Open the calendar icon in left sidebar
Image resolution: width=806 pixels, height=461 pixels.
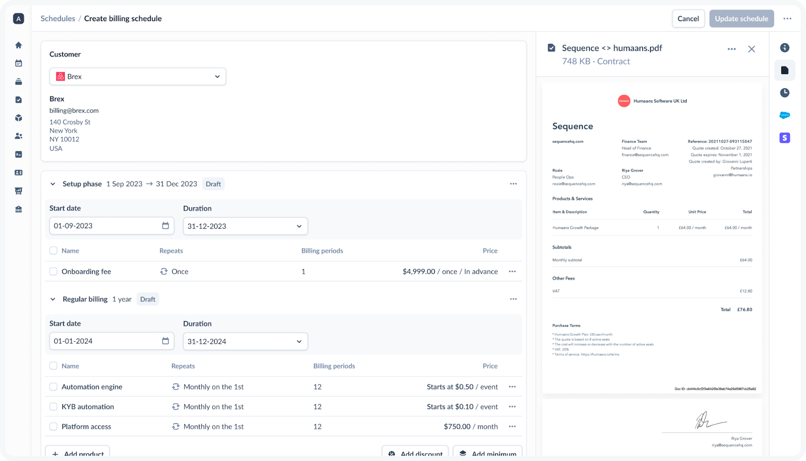tap(19, 63)
